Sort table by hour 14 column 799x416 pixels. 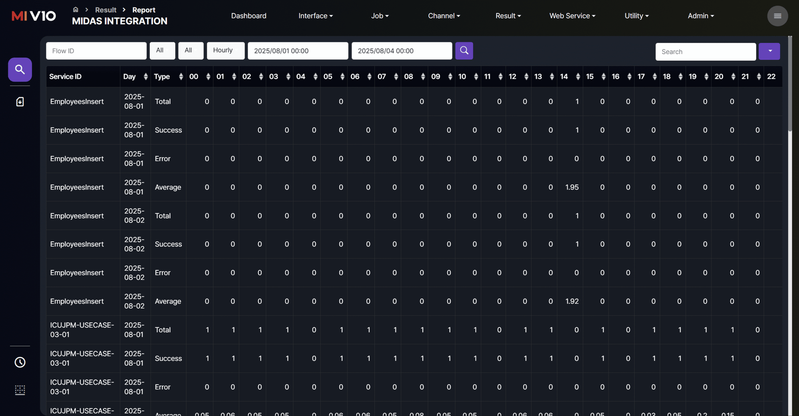point(578,76)
